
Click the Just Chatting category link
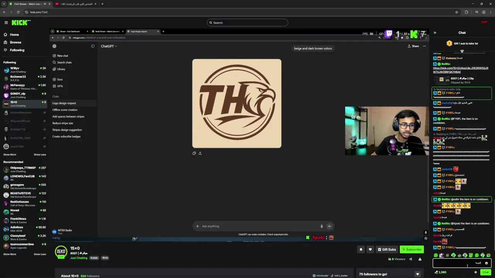click(79, 258)
